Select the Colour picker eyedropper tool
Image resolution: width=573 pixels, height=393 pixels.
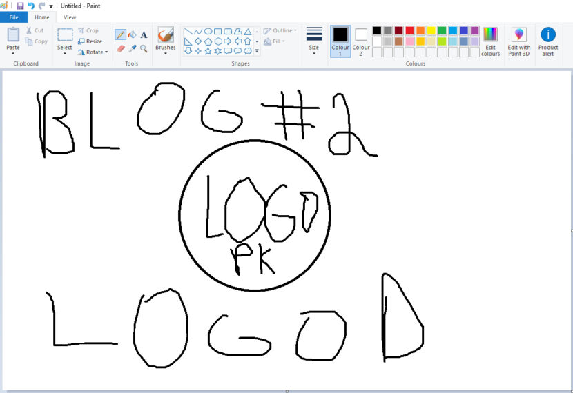click(133, 48)
